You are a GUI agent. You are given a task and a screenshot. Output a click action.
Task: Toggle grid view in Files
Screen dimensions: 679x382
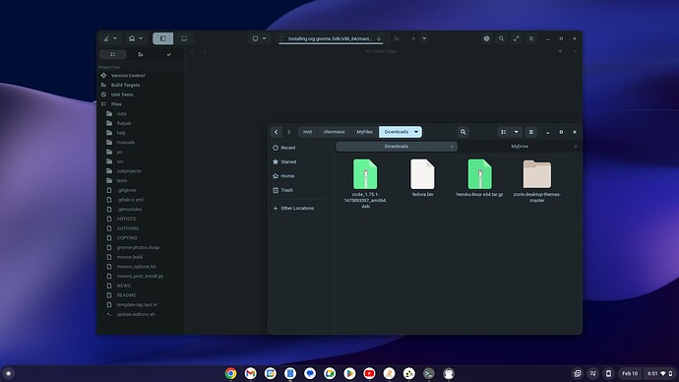(503, 132)
